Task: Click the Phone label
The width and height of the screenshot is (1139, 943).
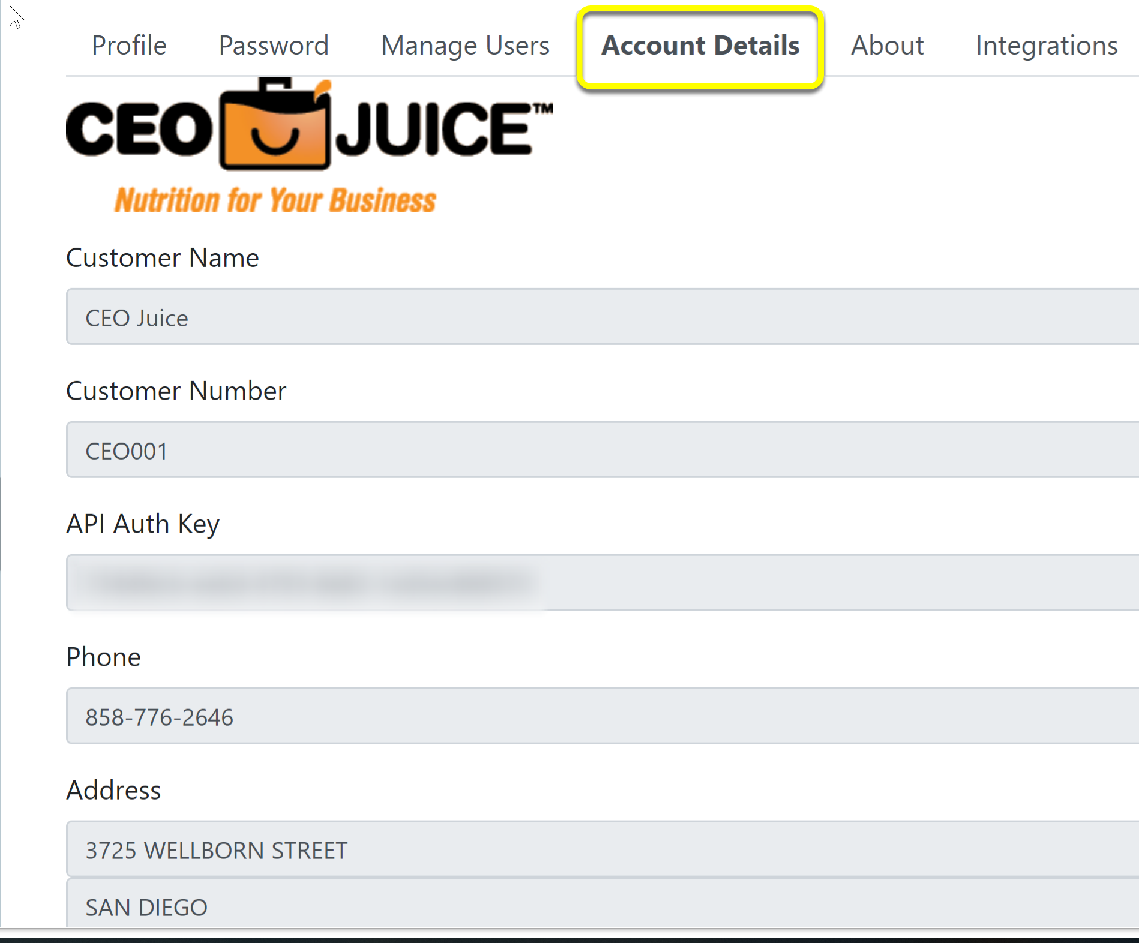Action: 103,657
